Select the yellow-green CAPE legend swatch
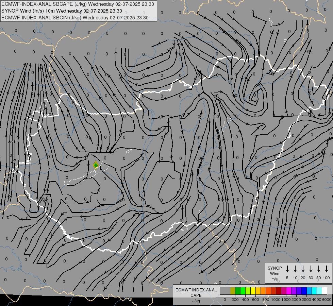The height and width of the screenshot is (306, 333). 248,291
